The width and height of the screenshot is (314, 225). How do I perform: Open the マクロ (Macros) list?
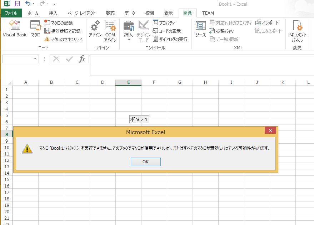pos(36,29)
